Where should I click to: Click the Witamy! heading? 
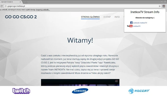80,40
